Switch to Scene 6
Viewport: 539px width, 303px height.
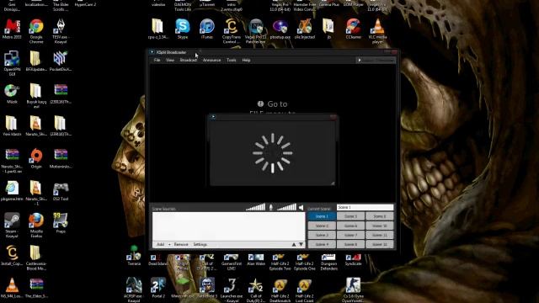click(x=350, y=226)
